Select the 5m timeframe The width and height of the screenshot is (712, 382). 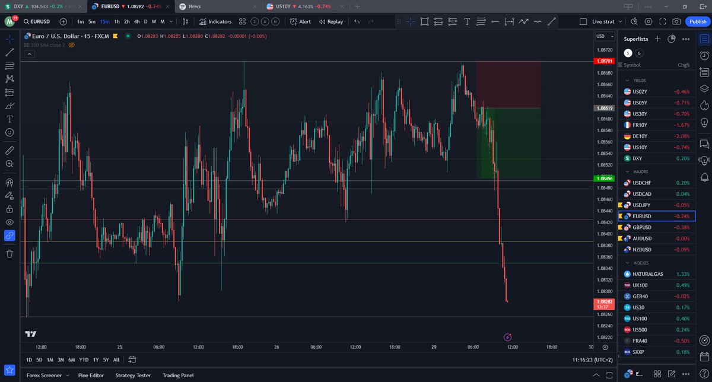[x=92, y=21]
